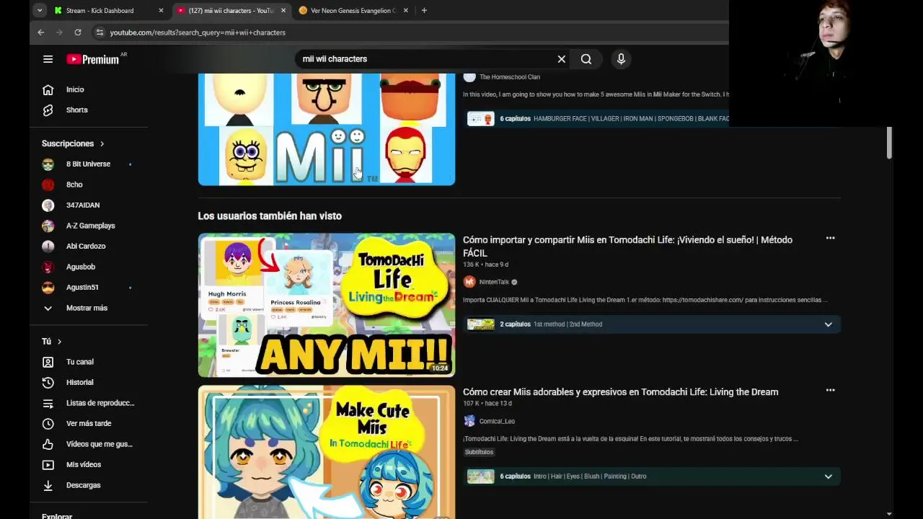923x519 pixels.
Task: Close the mii wii characters YouTube tab
Action: coord(283,11)
